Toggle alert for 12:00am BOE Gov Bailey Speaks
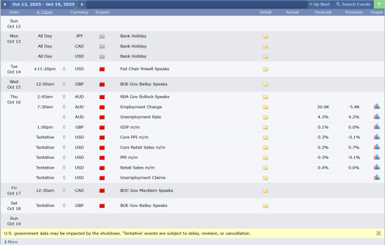The width and height of the screenshot is (385, 245). 64,84
